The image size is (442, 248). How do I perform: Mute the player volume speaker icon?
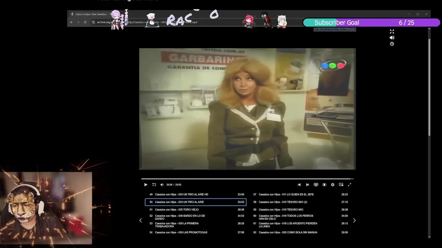pos(162,185)
